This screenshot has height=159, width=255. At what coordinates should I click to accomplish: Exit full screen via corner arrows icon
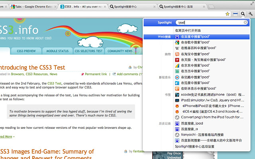click(x=252, y=4)
